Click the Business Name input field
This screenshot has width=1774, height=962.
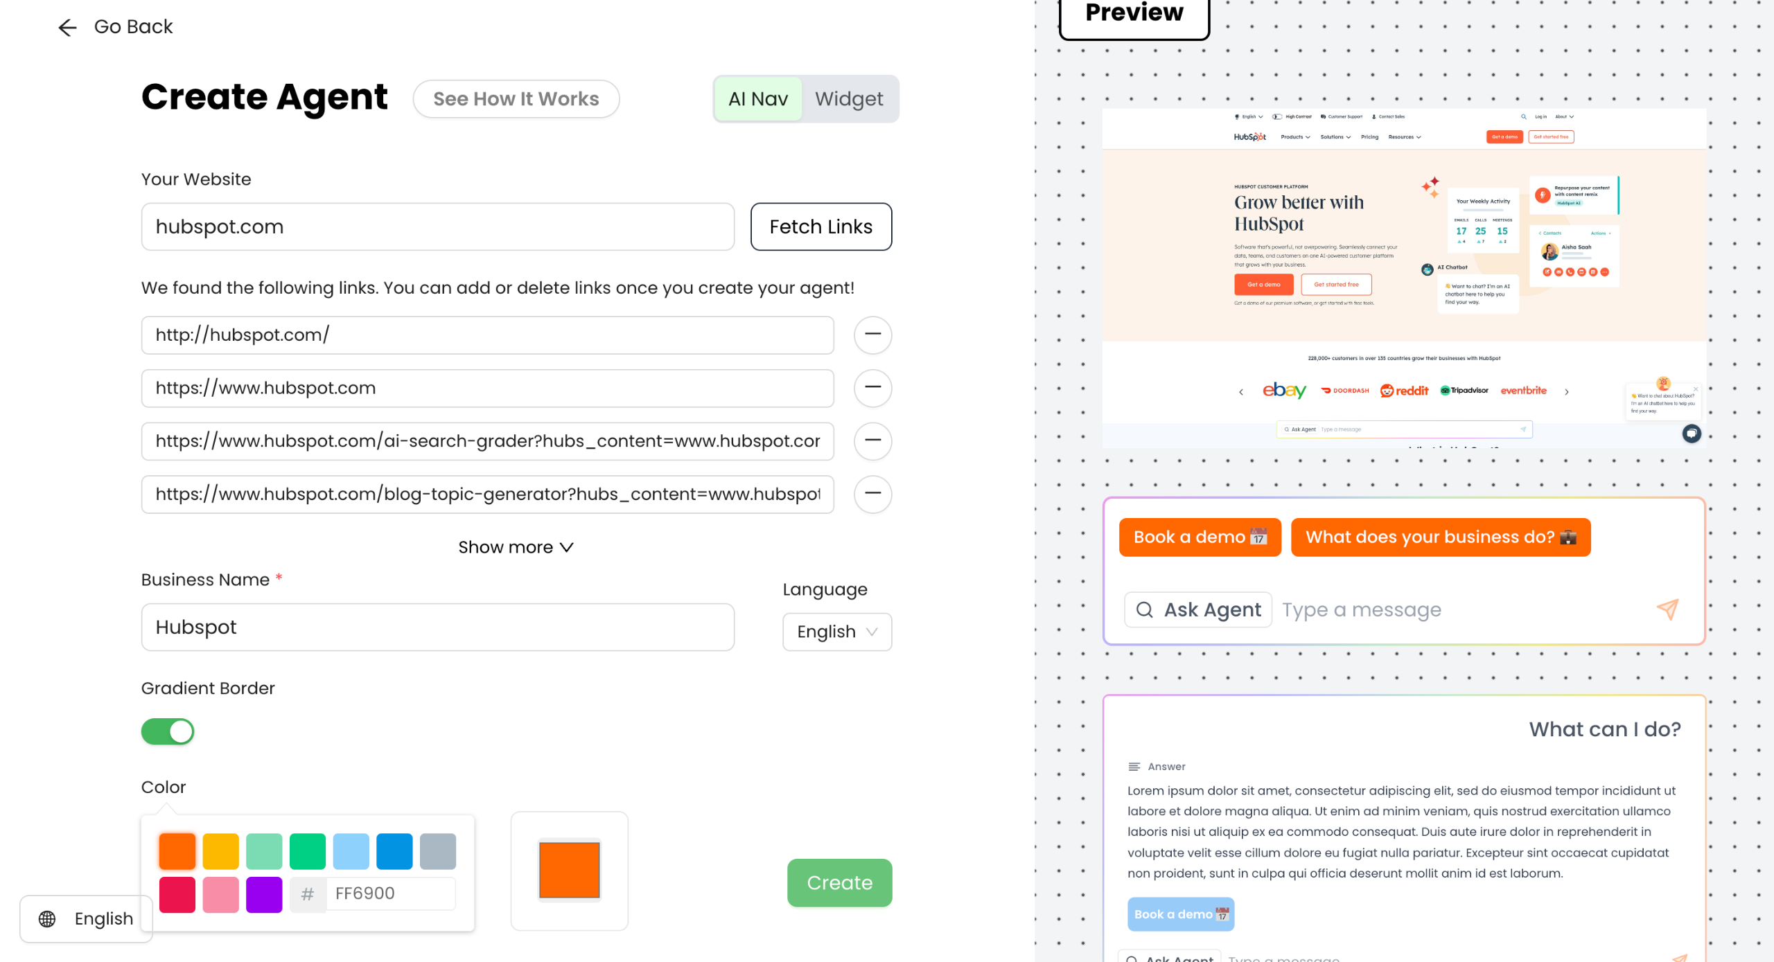click(x=437, y=627)
